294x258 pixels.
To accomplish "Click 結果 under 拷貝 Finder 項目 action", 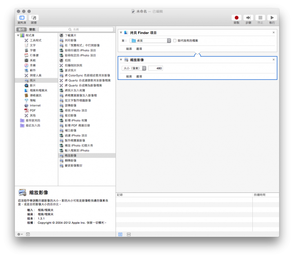I will click(129, 49).
